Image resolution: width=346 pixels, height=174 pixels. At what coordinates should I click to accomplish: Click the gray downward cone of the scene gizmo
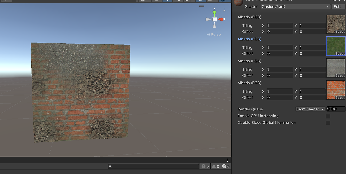click(x=214, y=25)
